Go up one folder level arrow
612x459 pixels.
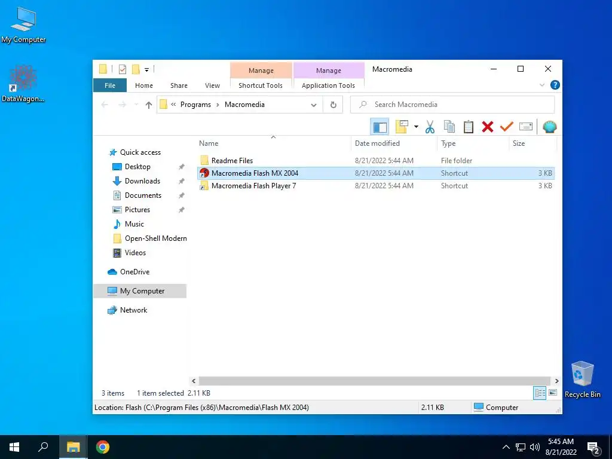148,105
